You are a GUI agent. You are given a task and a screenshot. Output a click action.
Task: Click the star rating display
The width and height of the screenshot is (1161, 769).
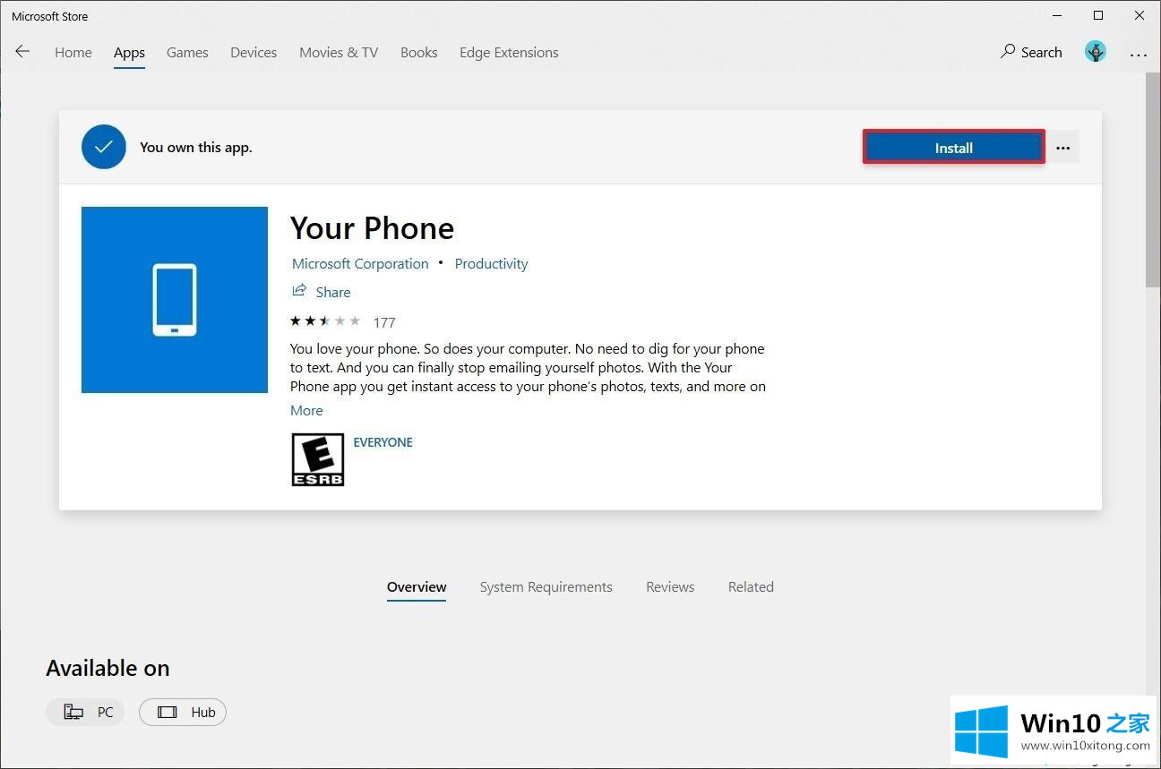coord(325,320)
